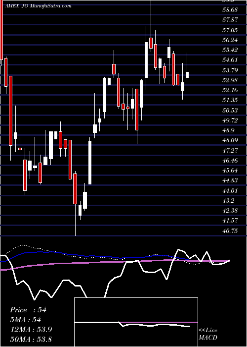Select the 57.87 price axis label
Image resolution: width=247 pixels, height=347 pixels.
(230, 20)
